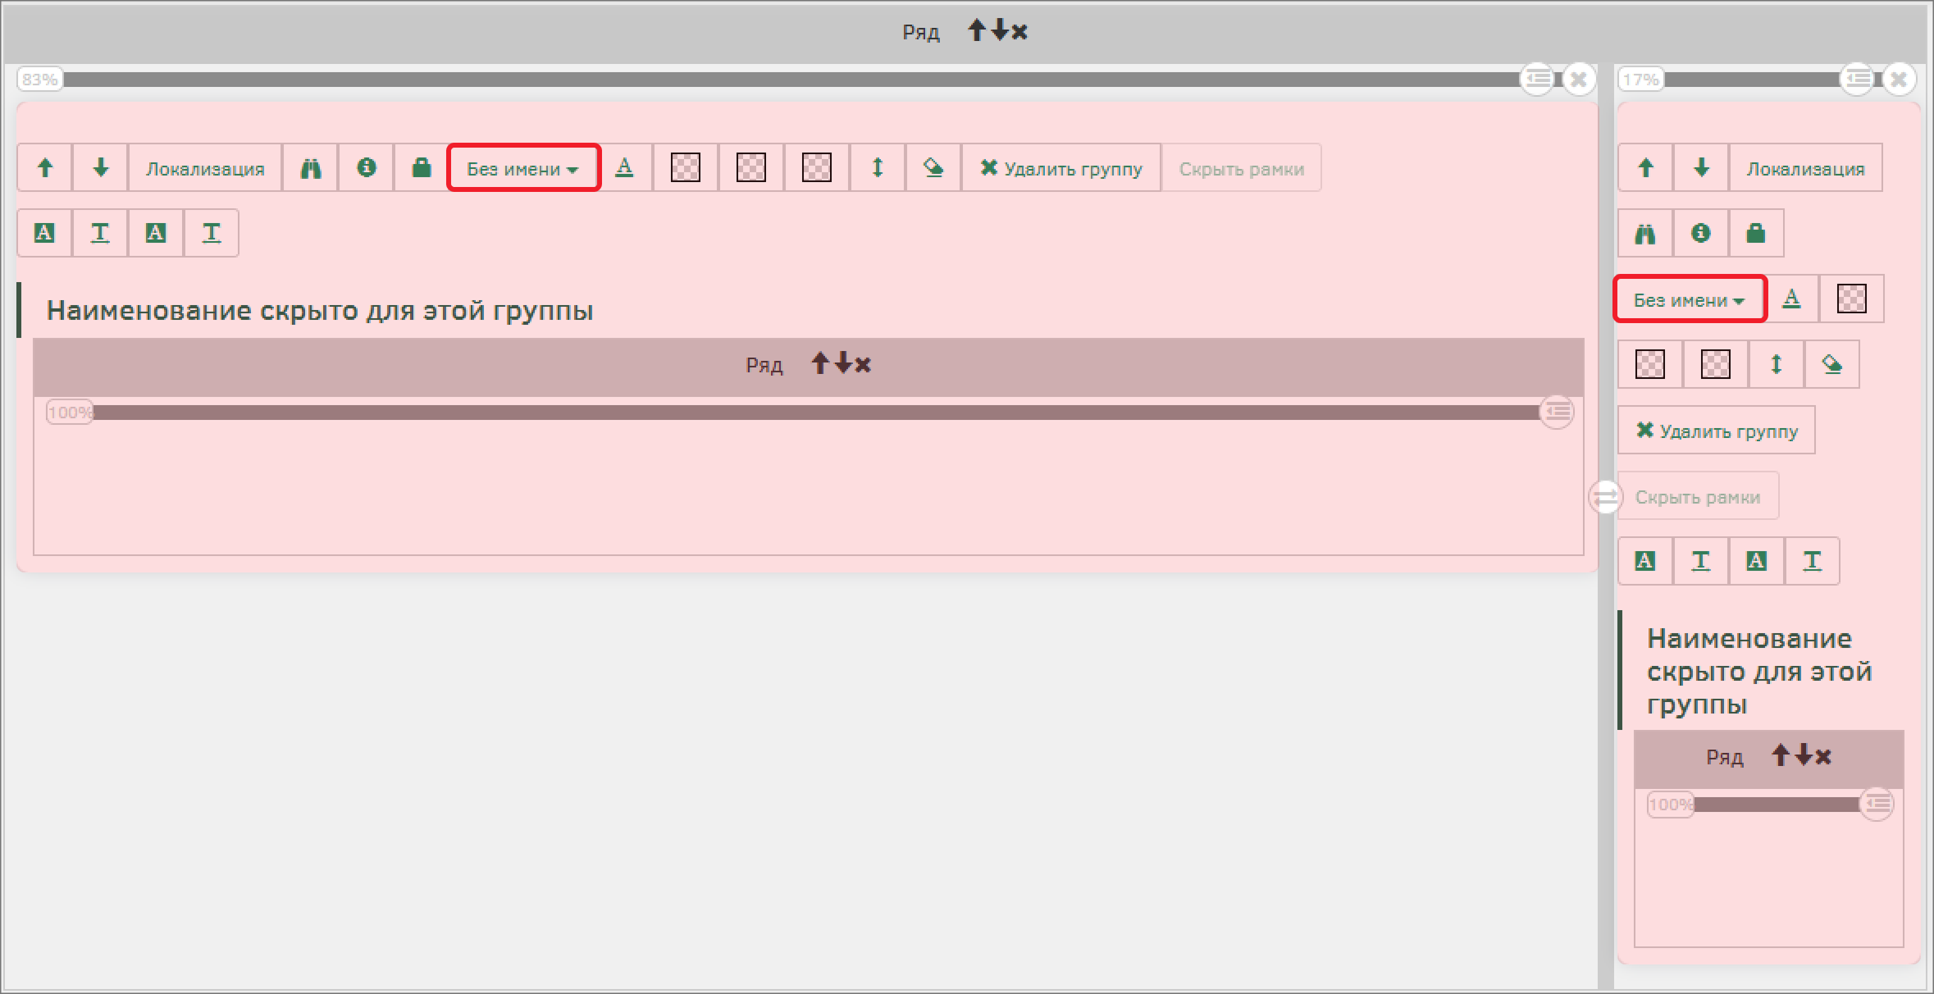Image resolution: width=1934 pixels, height=994 pixels.
Task: Click swap columns icon between columns
Action: pos(1605,497)
